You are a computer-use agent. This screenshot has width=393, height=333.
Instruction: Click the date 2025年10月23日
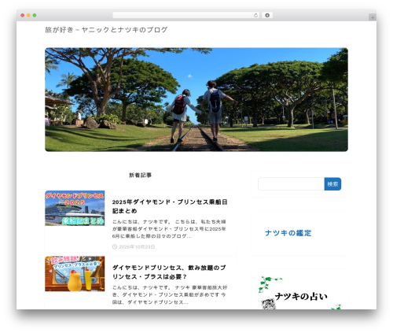coord(137,246)
